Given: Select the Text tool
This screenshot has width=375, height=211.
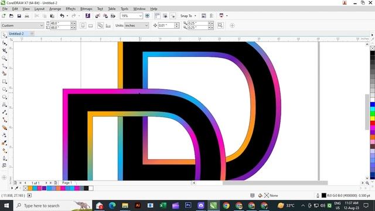Looking at the screenshot, I should click(4, 104).
